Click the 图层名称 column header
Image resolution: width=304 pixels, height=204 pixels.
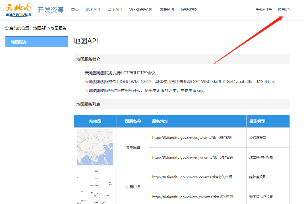[x=133, y=121]
